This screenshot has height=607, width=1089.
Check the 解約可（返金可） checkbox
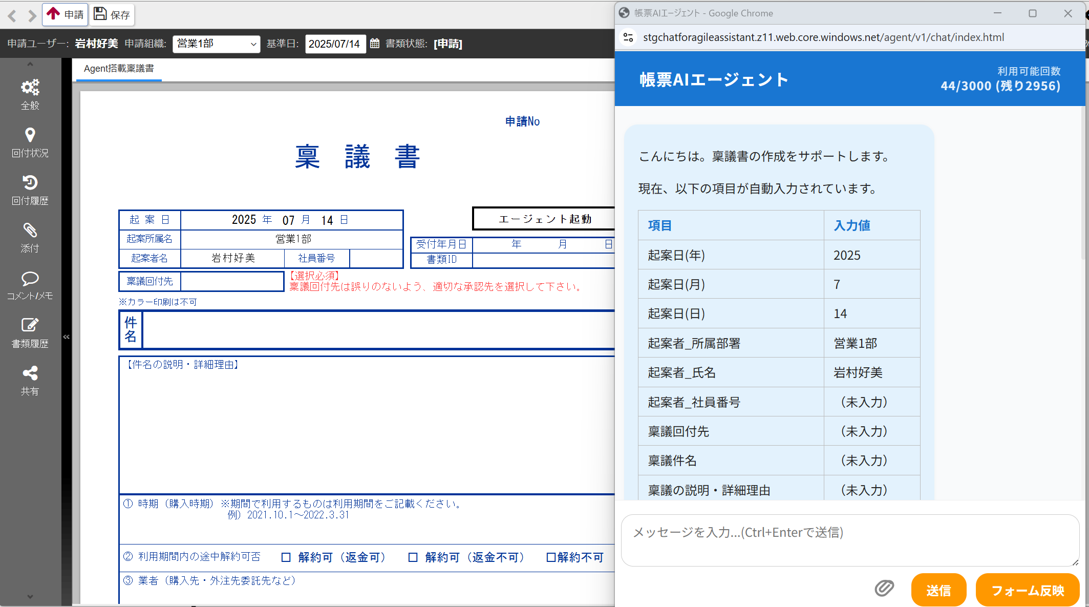(x=286, y=557)
